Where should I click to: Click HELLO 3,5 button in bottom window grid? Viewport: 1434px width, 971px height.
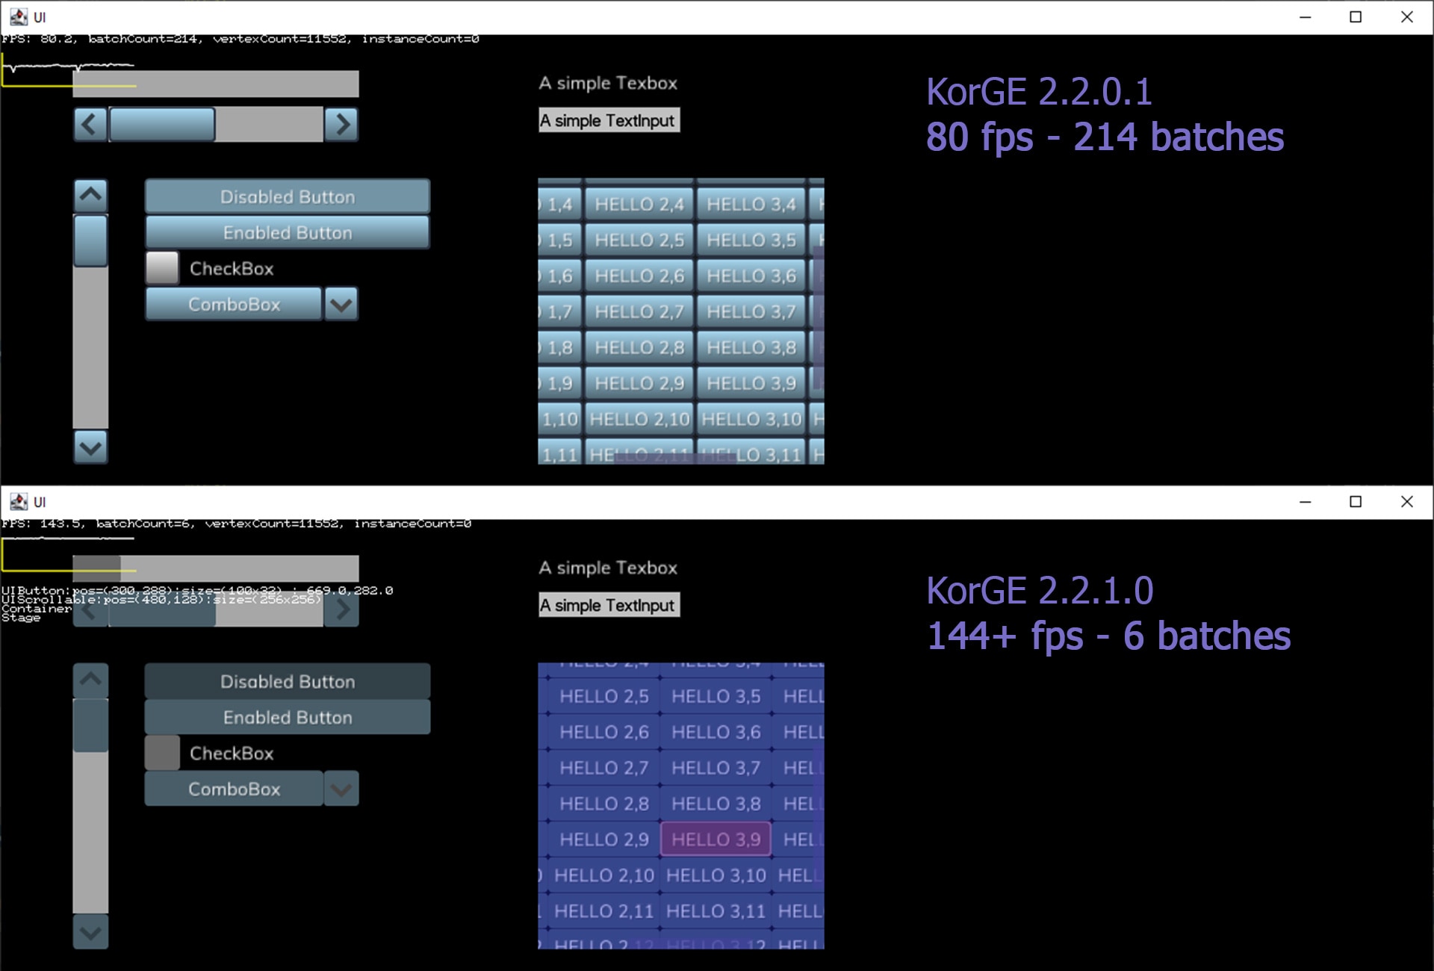[x=716, y=696]
